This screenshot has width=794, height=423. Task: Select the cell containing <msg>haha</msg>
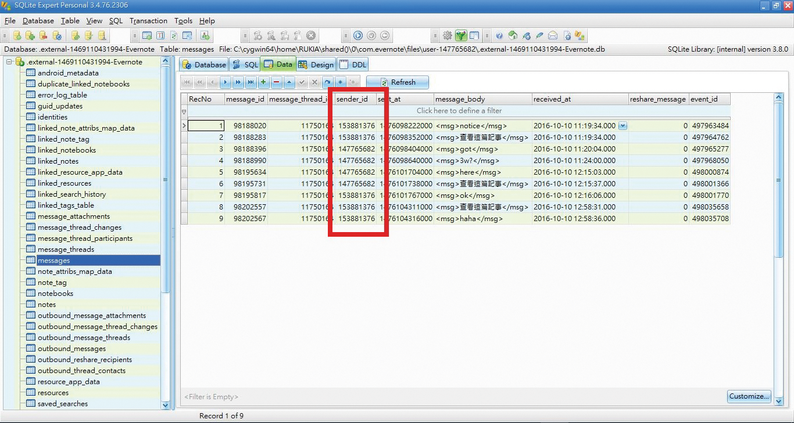(482, 219)
